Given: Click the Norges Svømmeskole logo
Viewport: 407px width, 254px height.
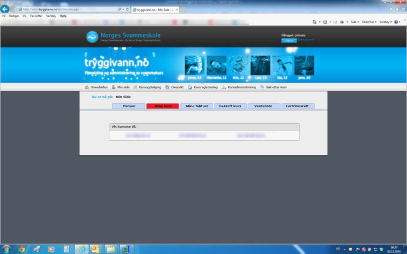Looking at the screenshot, I should tap(123, 37).
